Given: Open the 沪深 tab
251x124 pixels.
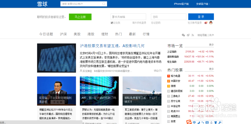Looking at the screenshot, I should tap(64, 34).
